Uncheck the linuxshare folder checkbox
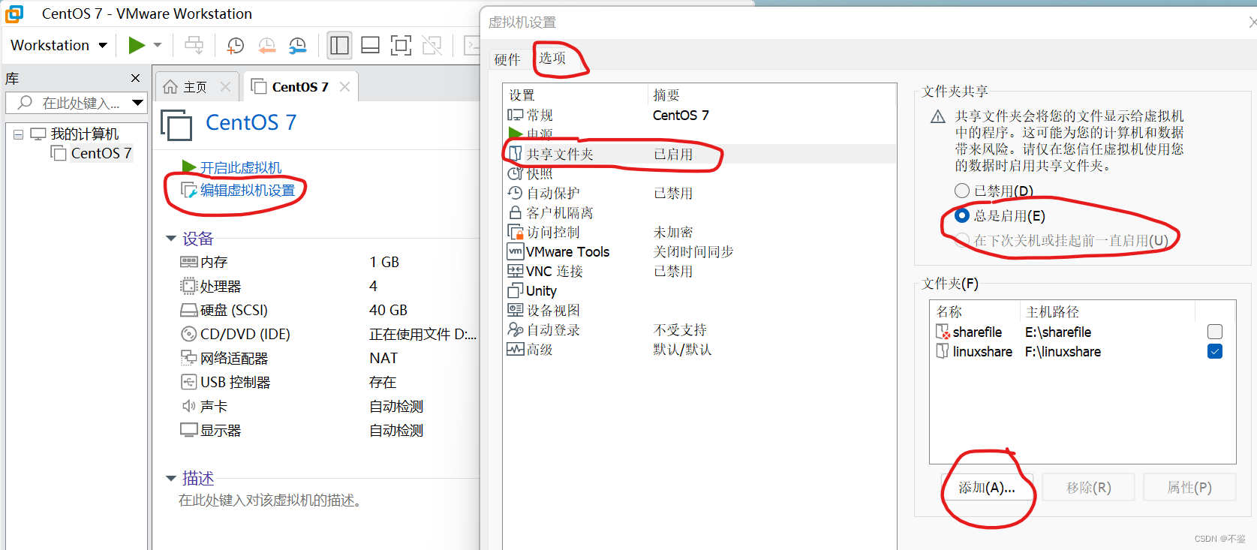 click(x=1215, y=351)
